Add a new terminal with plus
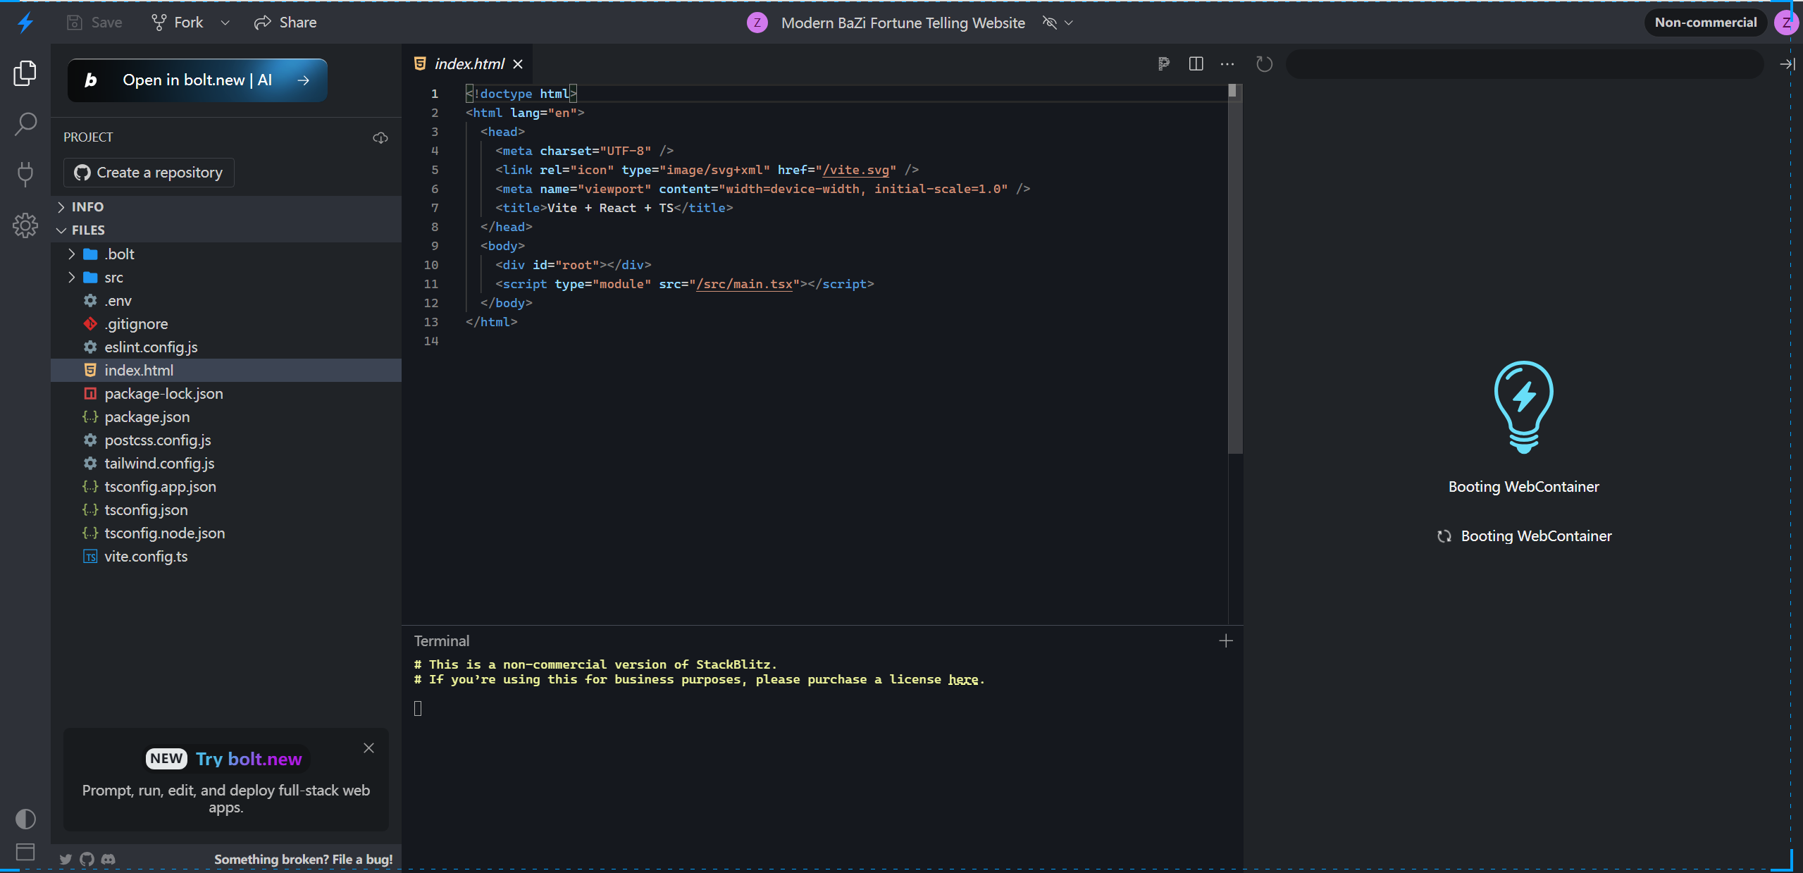The height and width of the screenshot is (873, 1803). point(1226,640)
